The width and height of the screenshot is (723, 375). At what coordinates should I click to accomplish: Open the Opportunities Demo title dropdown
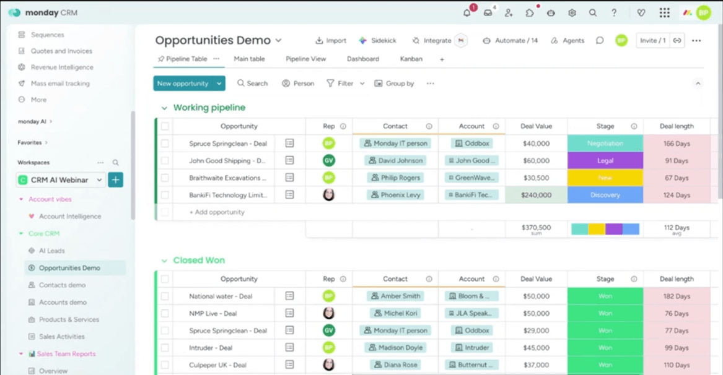click(279, 41)
